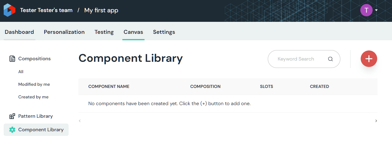This screenshot has height=162, width=392.
Task: Click the Uniform logo icon
Action: point(9,10)
